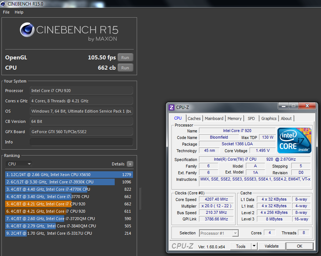Run the OpenGL benchmark
This screenshot has height=256, width=321.
coord(125,58)
